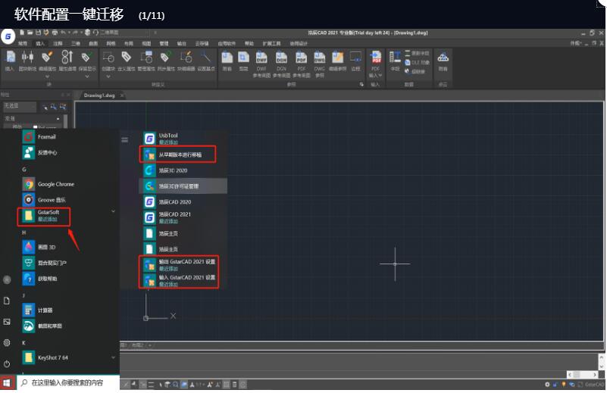
Task: Open the GstarCAD application logo menu
Action: [x=8, y=37]
